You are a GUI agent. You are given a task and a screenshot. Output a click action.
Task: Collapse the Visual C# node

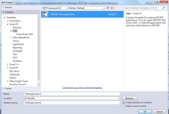tap(8, 24)
